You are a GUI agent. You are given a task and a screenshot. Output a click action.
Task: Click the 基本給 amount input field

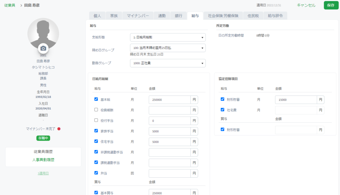tap(169, 100)
